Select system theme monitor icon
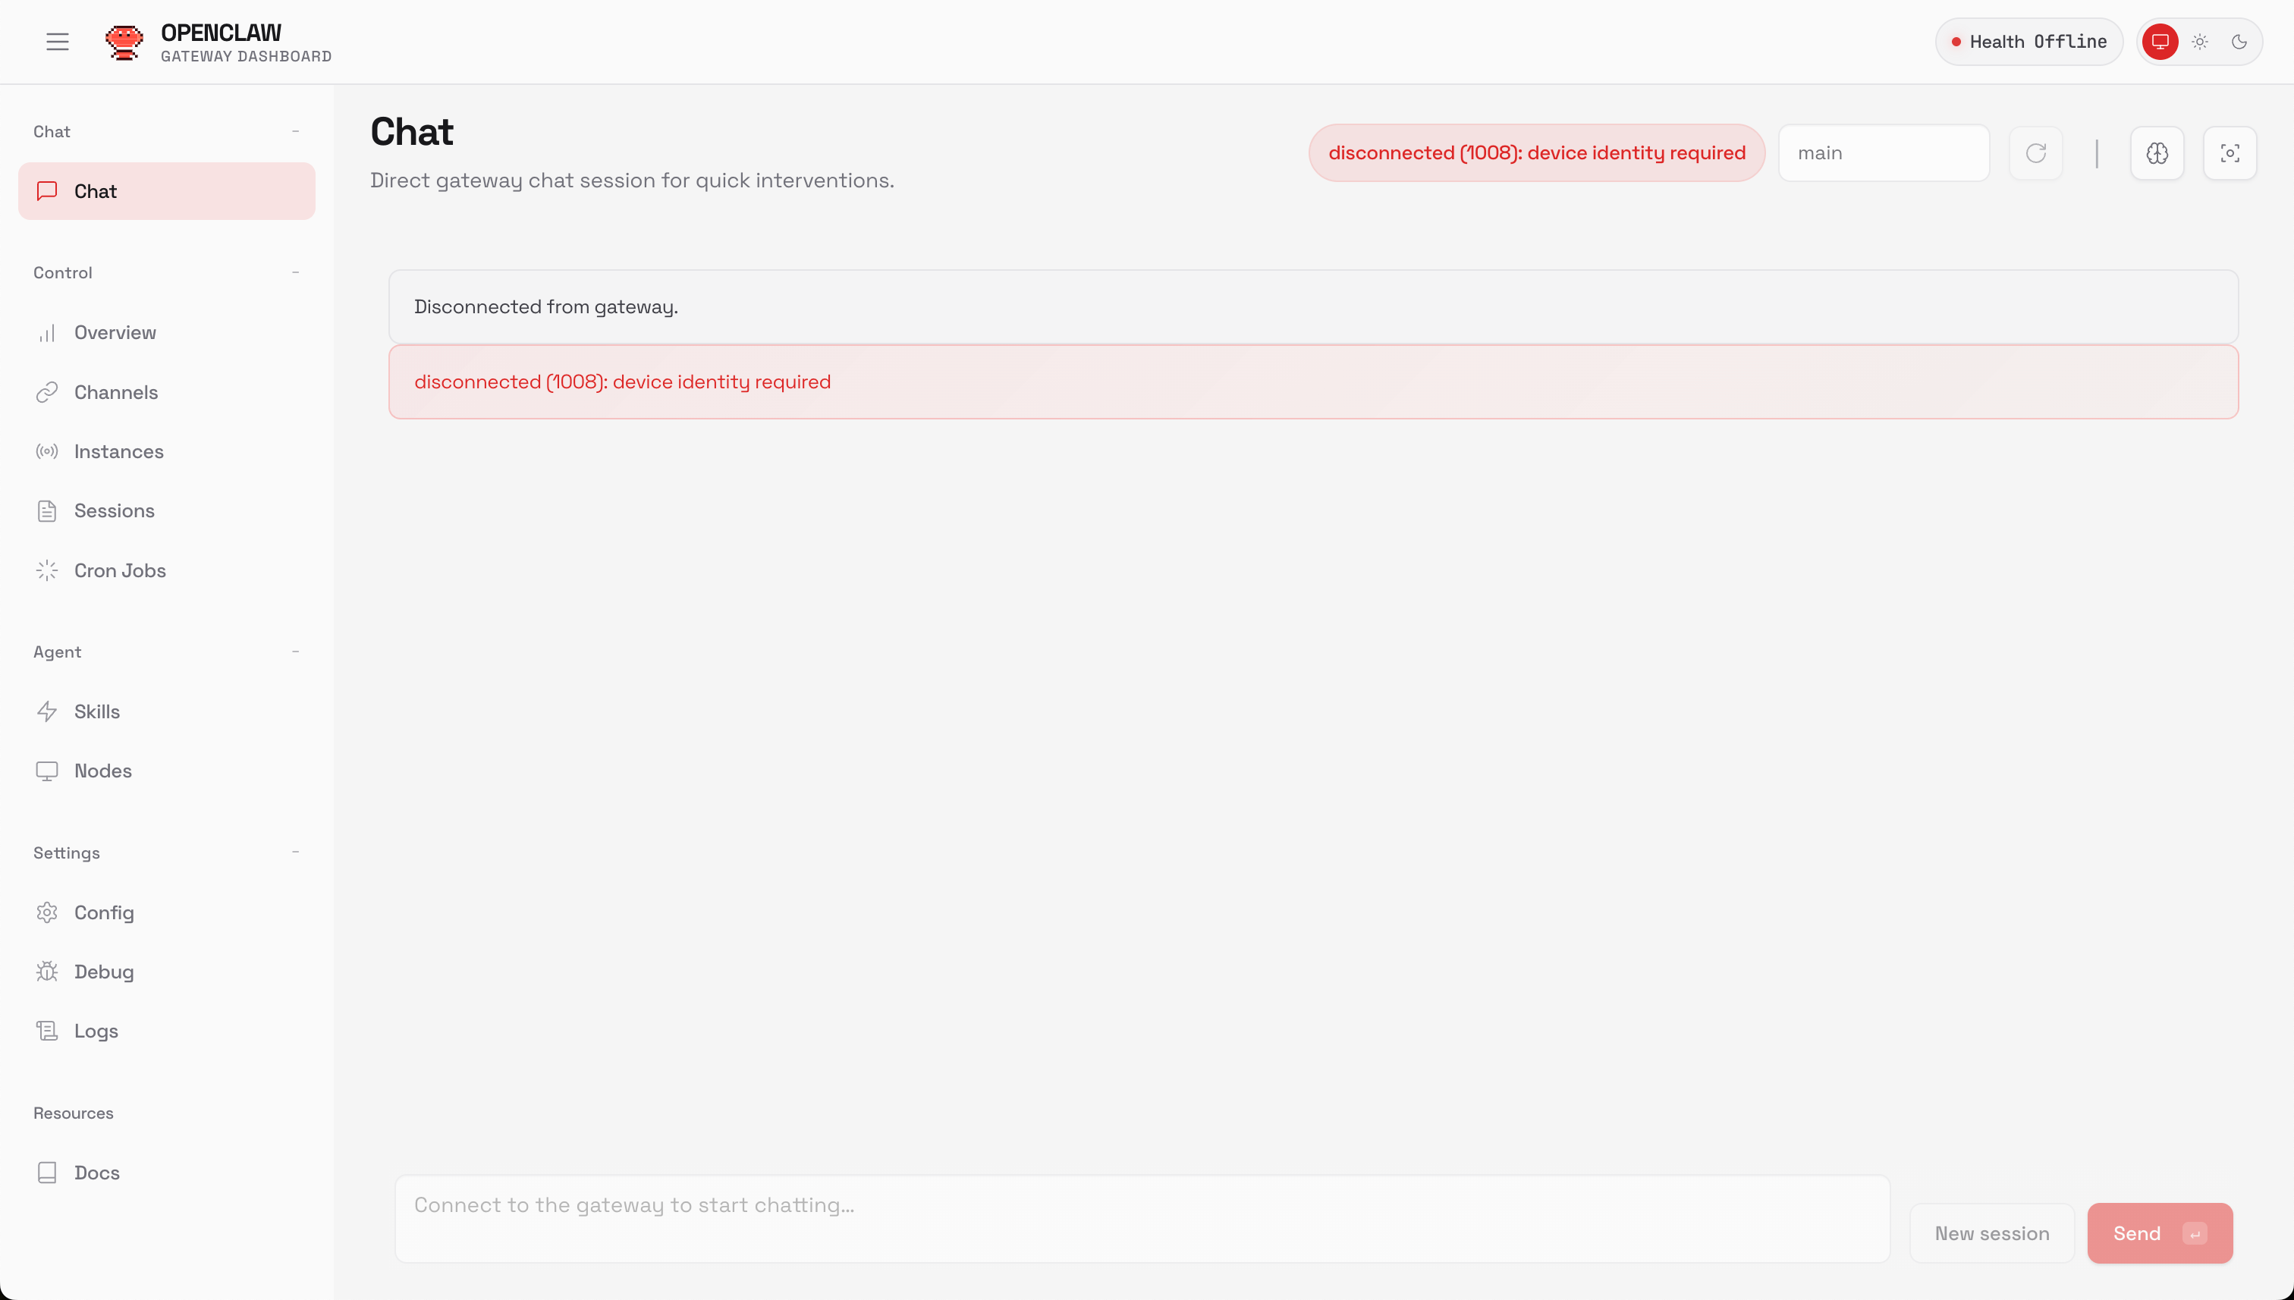The image size is (2294, 1300). point(2159,42)
